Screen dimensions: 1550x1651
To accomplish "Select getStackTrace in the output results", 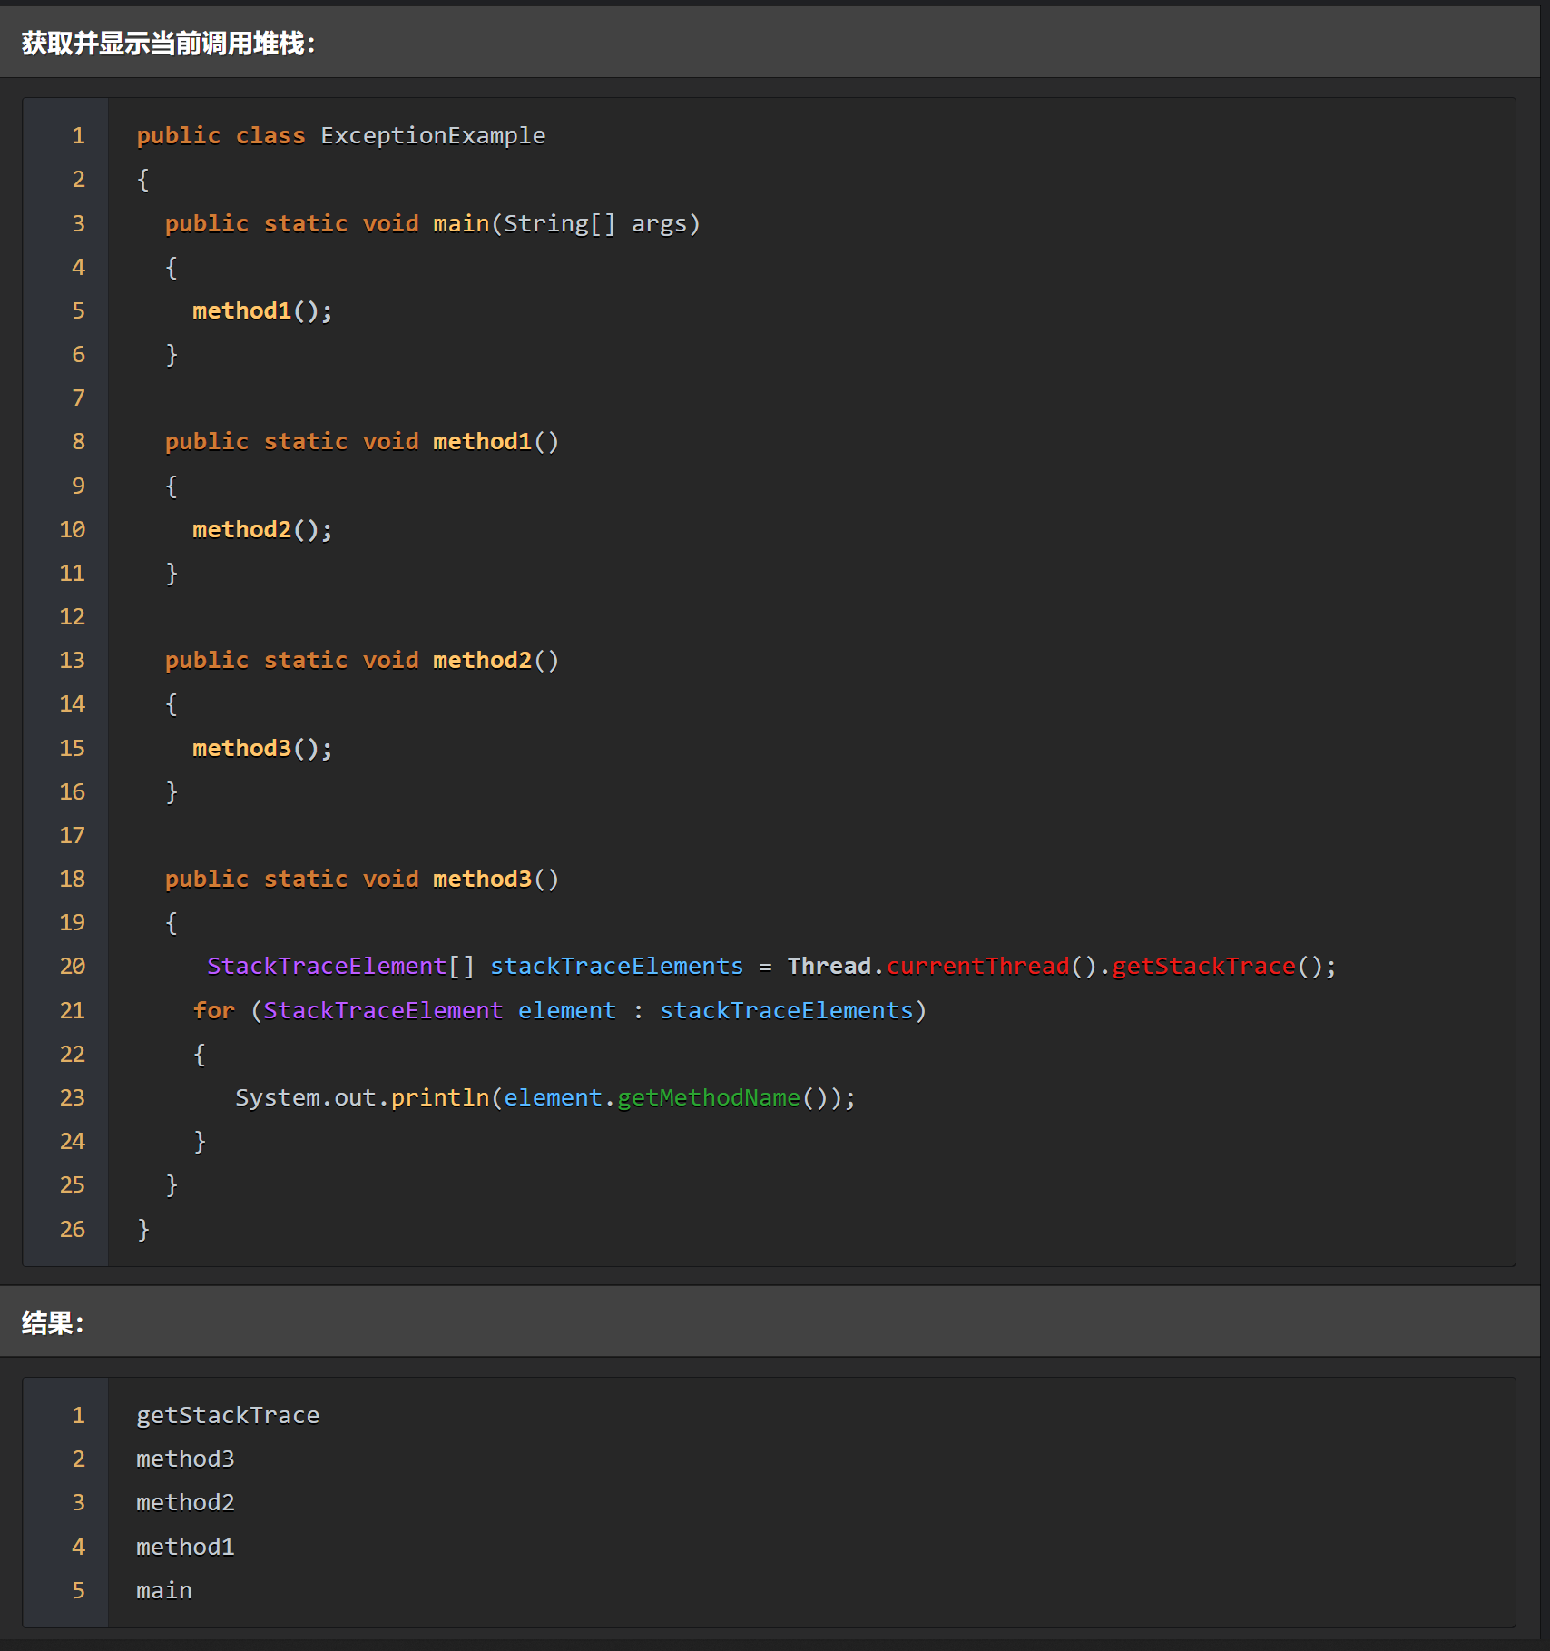I will 228,1414.
